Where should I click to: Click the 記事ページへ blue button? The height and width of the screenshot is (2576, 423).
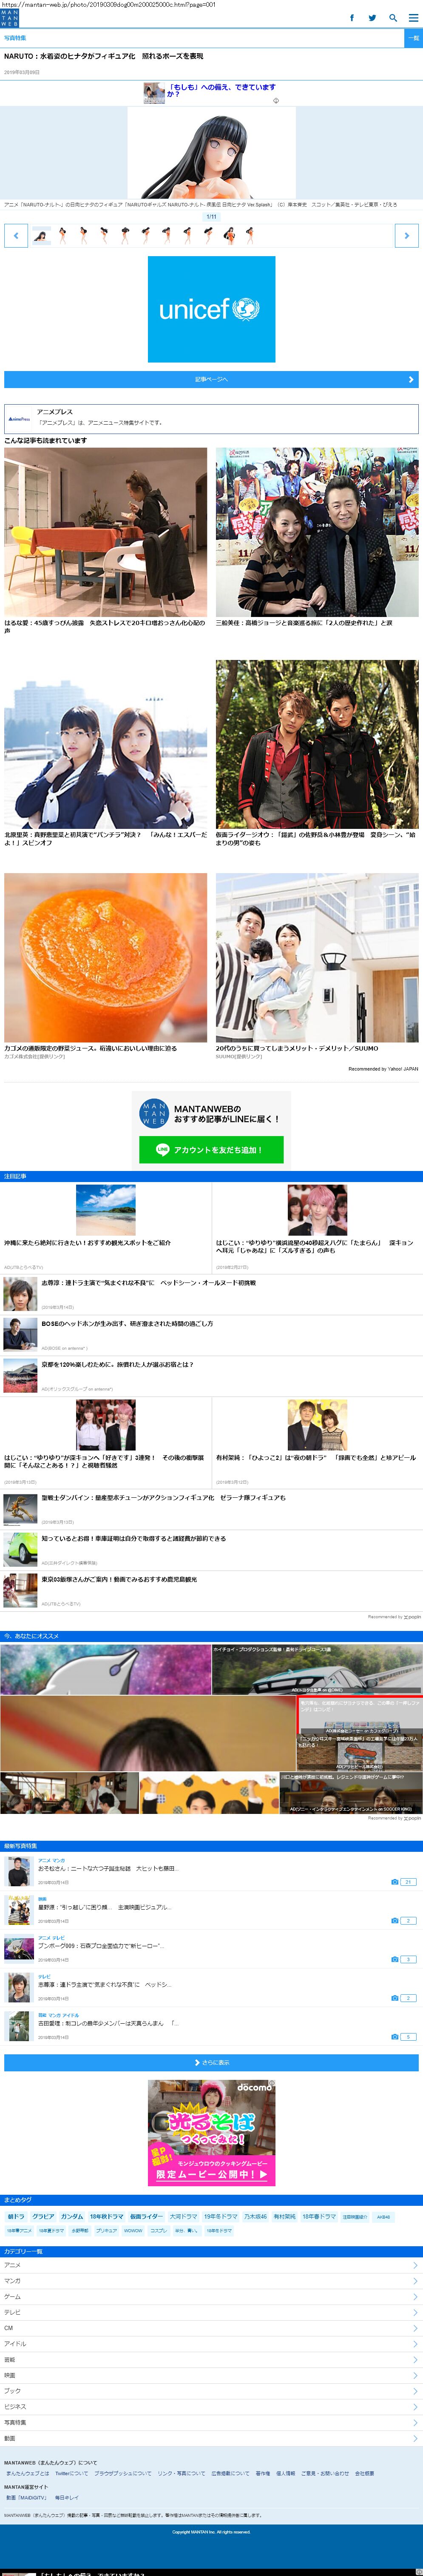(x=211, y=380)
